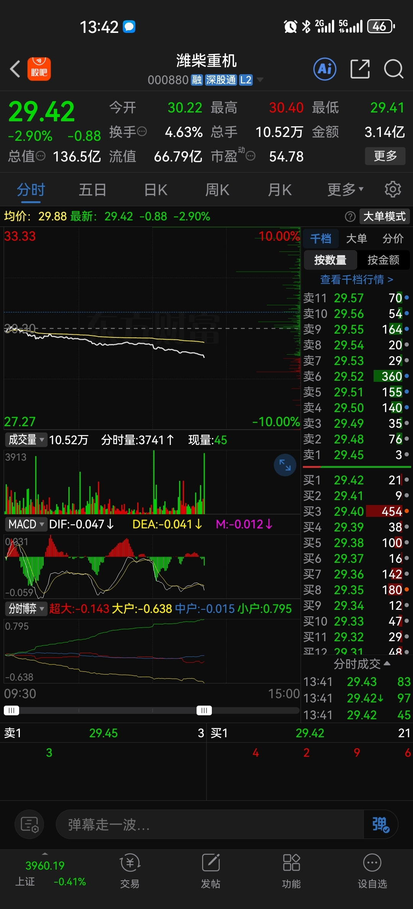The height and width of the screenshot is (909, 413).
Task: Expand the stock title dropdown arrow
Action: click(x=260, y=80)
